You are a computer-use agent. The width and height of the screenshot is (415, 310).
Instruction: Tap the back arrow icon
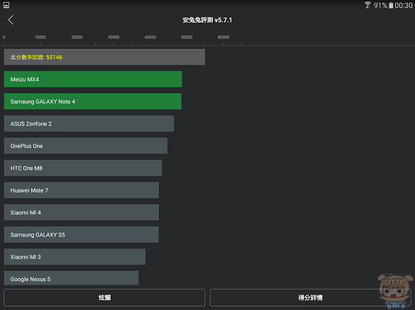coord(11,20)
